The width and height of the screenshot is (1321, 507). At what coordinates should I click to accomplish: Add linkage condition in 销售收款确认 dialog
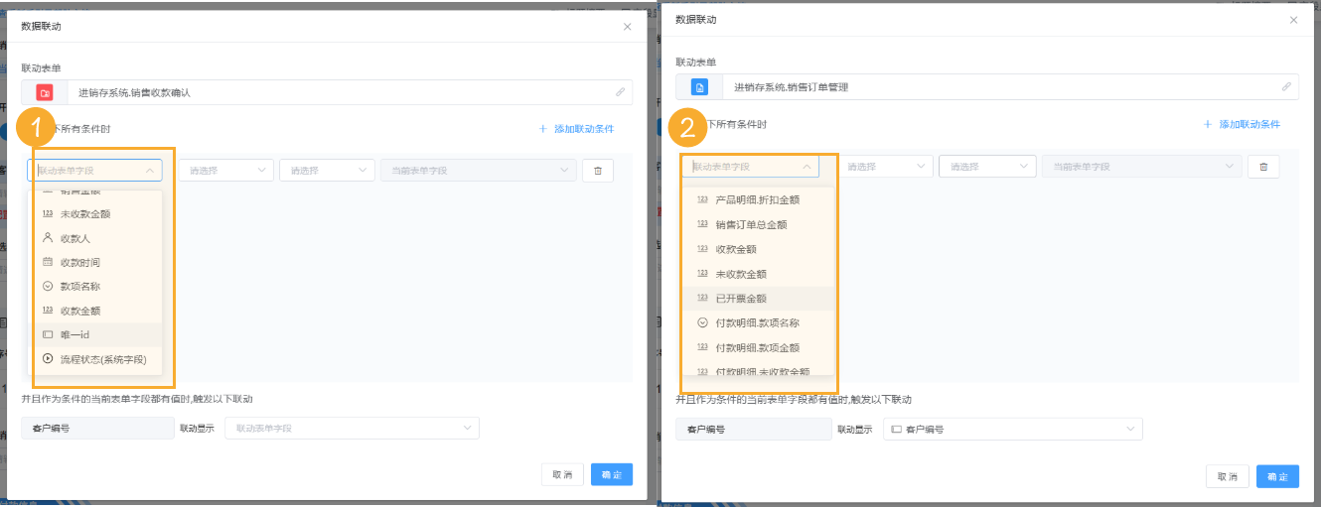pos(576,129)
